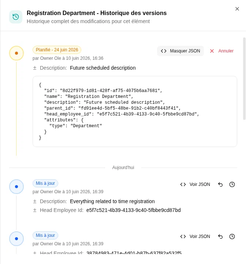
Task: Click the revert arrow icon on the 38784983 entry
Action: point(220,236)
